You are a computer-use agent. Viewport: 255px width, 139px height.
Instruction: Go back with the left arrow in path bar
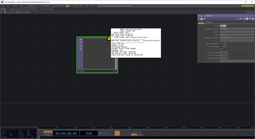coord(8,12)
